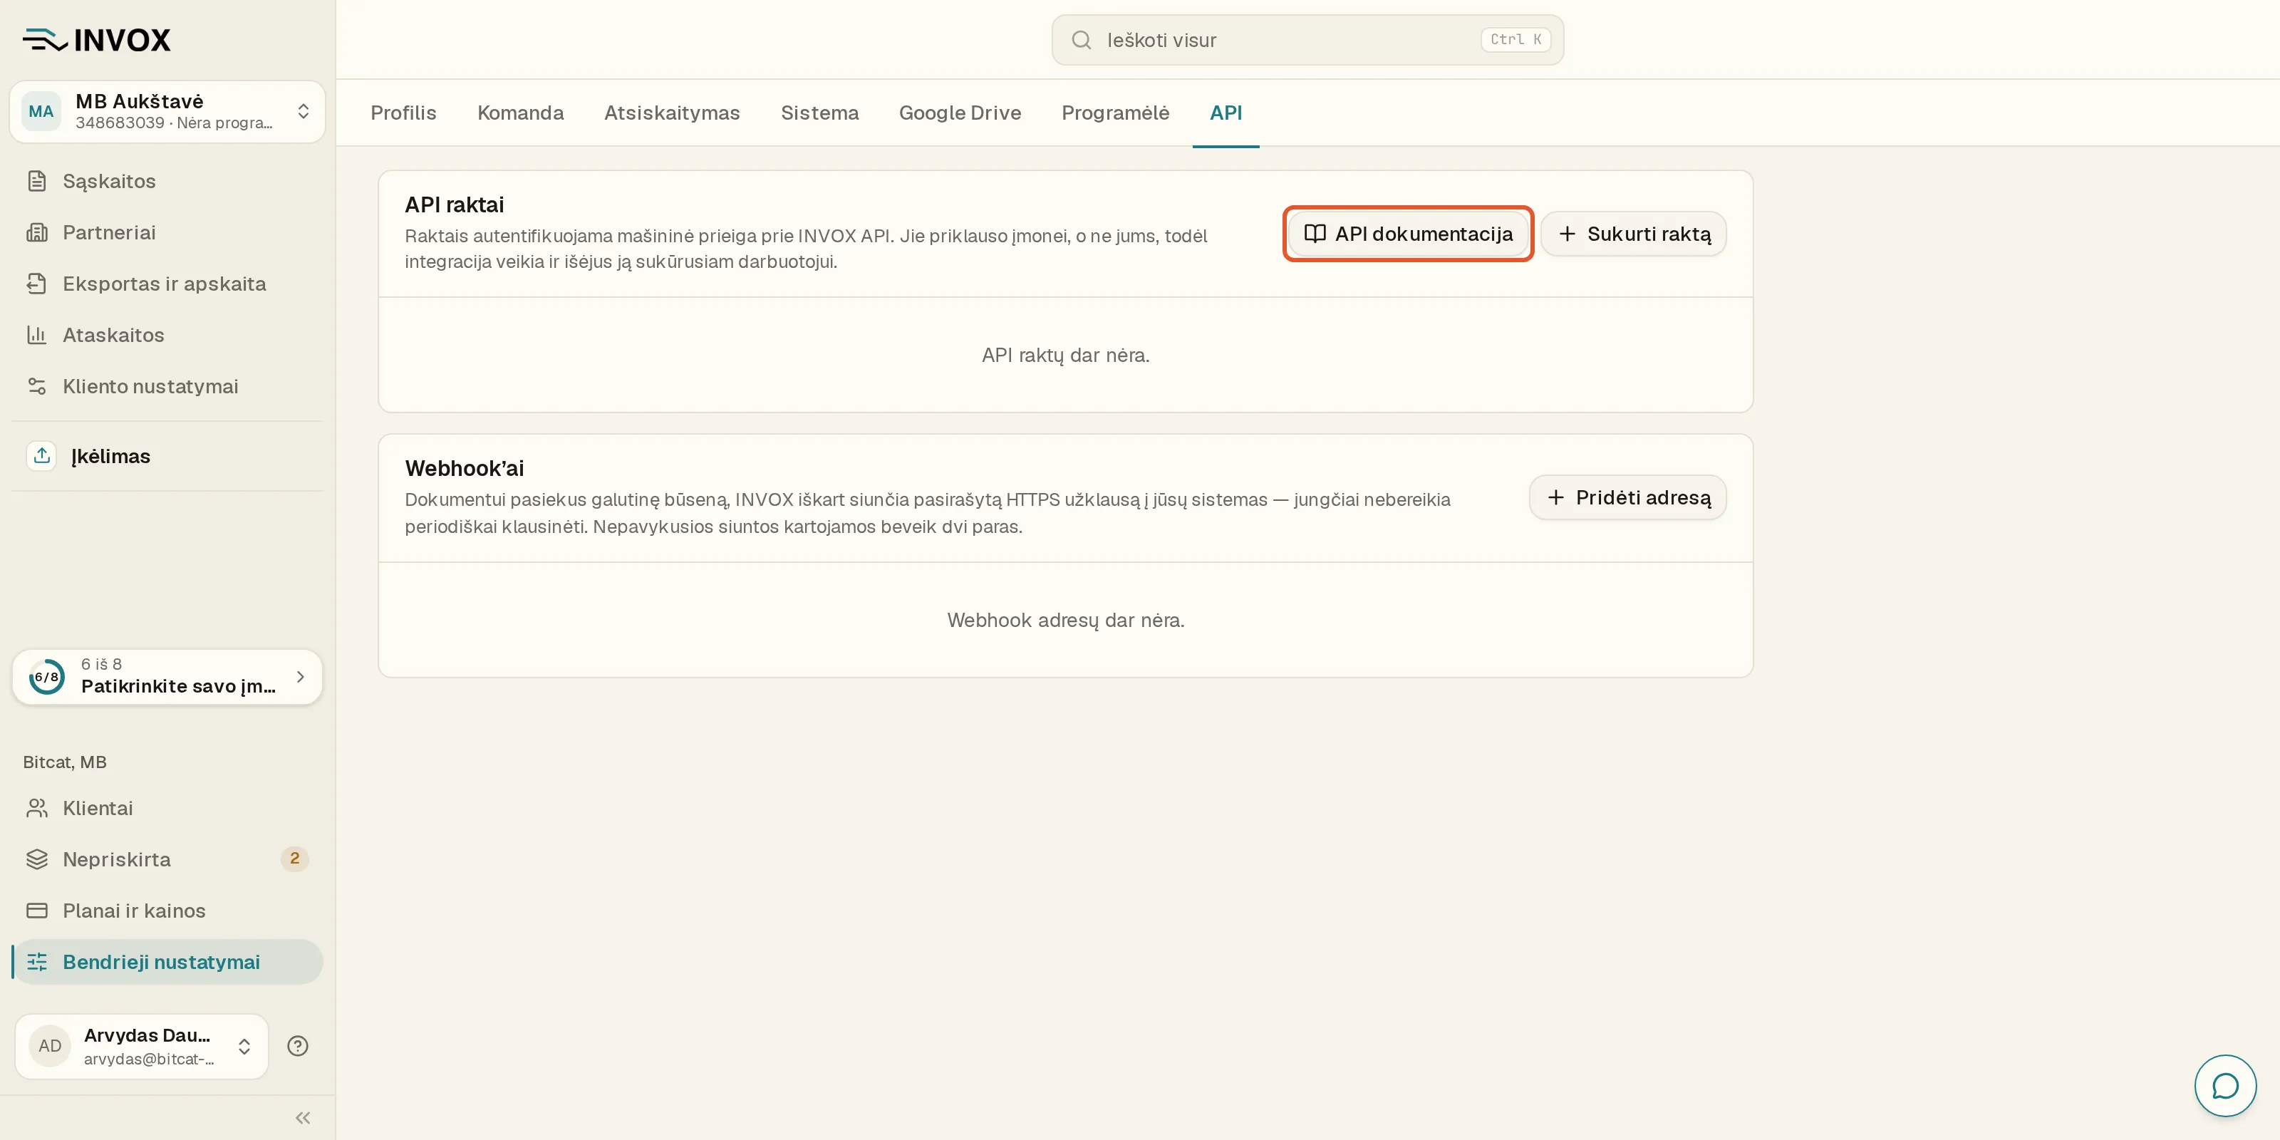
Task: Collapse the sidebar with the double chevron
Action: [x=303, y=1118]
